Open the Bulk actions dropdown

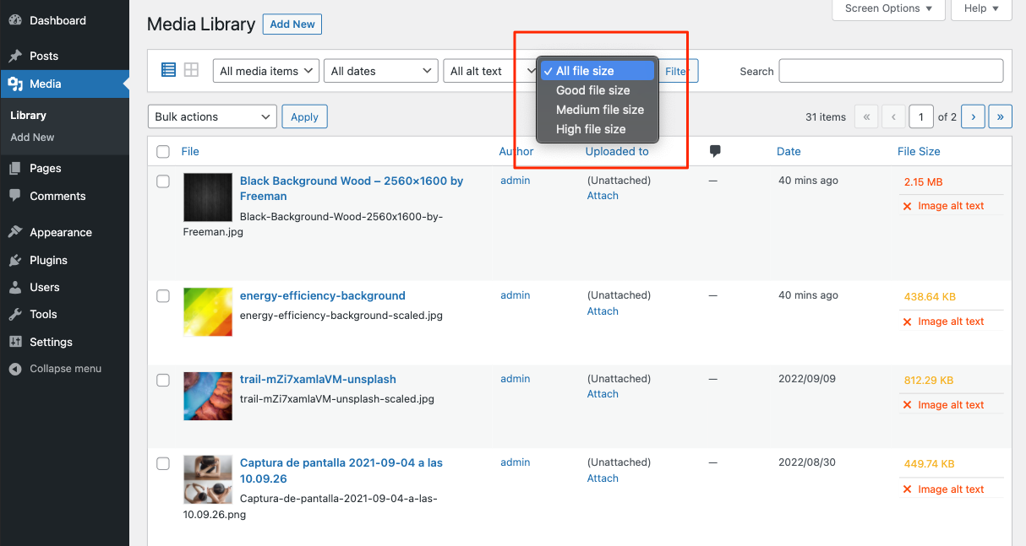pos(212,116)
